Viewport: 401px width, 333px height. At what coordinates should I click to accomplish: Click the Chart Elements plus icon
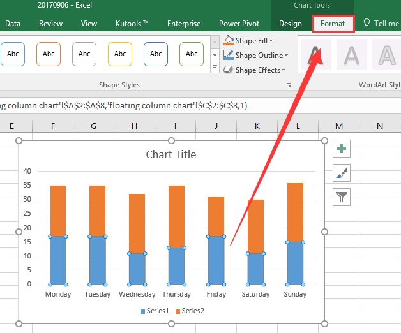(342, 149)
